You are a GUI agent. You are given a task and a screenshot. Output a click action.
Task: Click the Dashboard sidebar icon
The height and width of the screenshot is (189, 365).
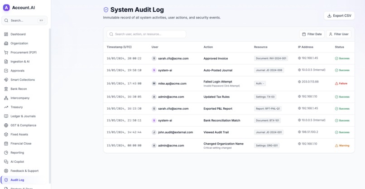tap(6, 34)
